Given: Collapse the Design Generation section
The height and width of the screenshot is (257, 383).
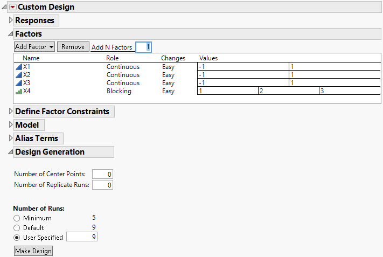Looking at the screenshot, I should tap(10, 152).
